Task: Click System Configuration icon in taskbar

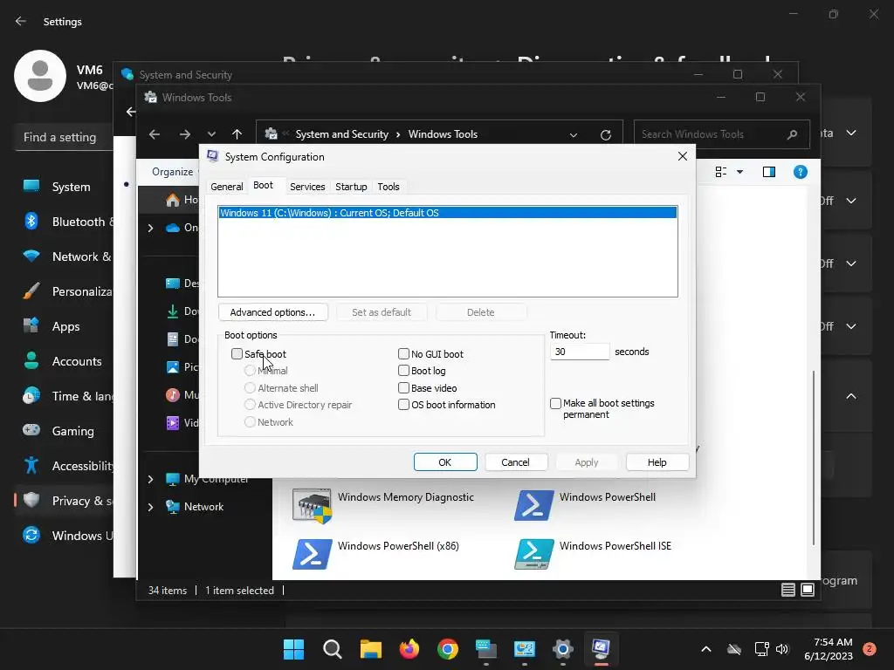Action: coord(601,648)
